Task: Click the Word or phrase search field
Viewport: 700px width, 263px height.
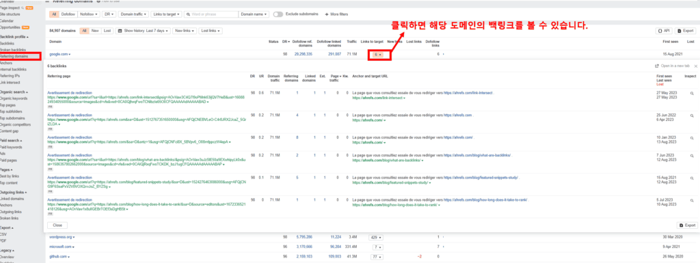Action: pyautogui.click(x=211, y=14)
